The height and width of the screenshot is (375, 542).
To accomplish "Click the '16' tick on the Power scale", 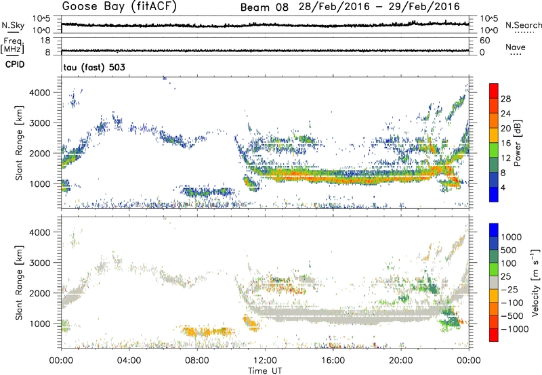I will coord(505,144).
